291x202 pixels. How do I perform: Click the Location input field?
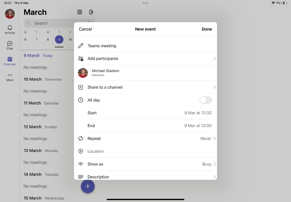pos(145,151)
